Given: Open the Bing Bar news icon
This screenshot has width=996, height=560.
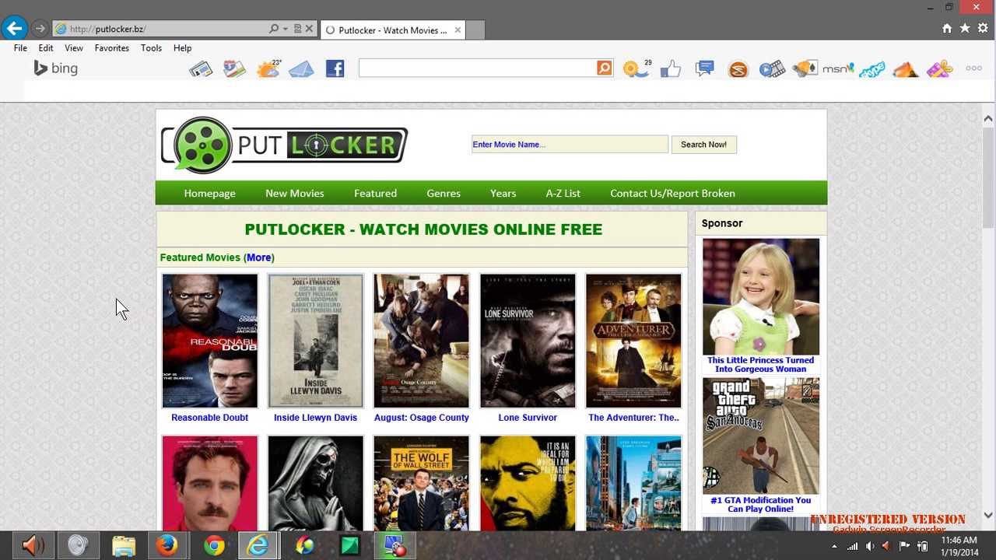Looking at the screenshot, I should (x=201, y=69).
